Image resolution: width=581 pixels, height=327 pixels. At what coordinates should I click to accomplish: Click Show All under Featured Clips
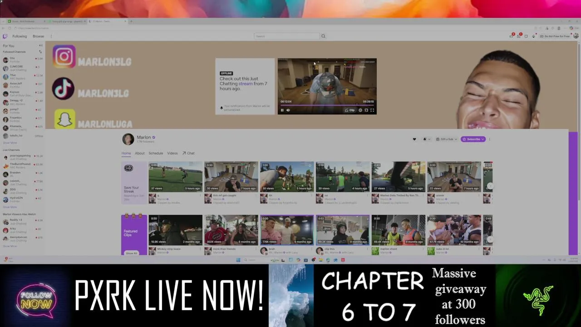click(x=132, y=253)
